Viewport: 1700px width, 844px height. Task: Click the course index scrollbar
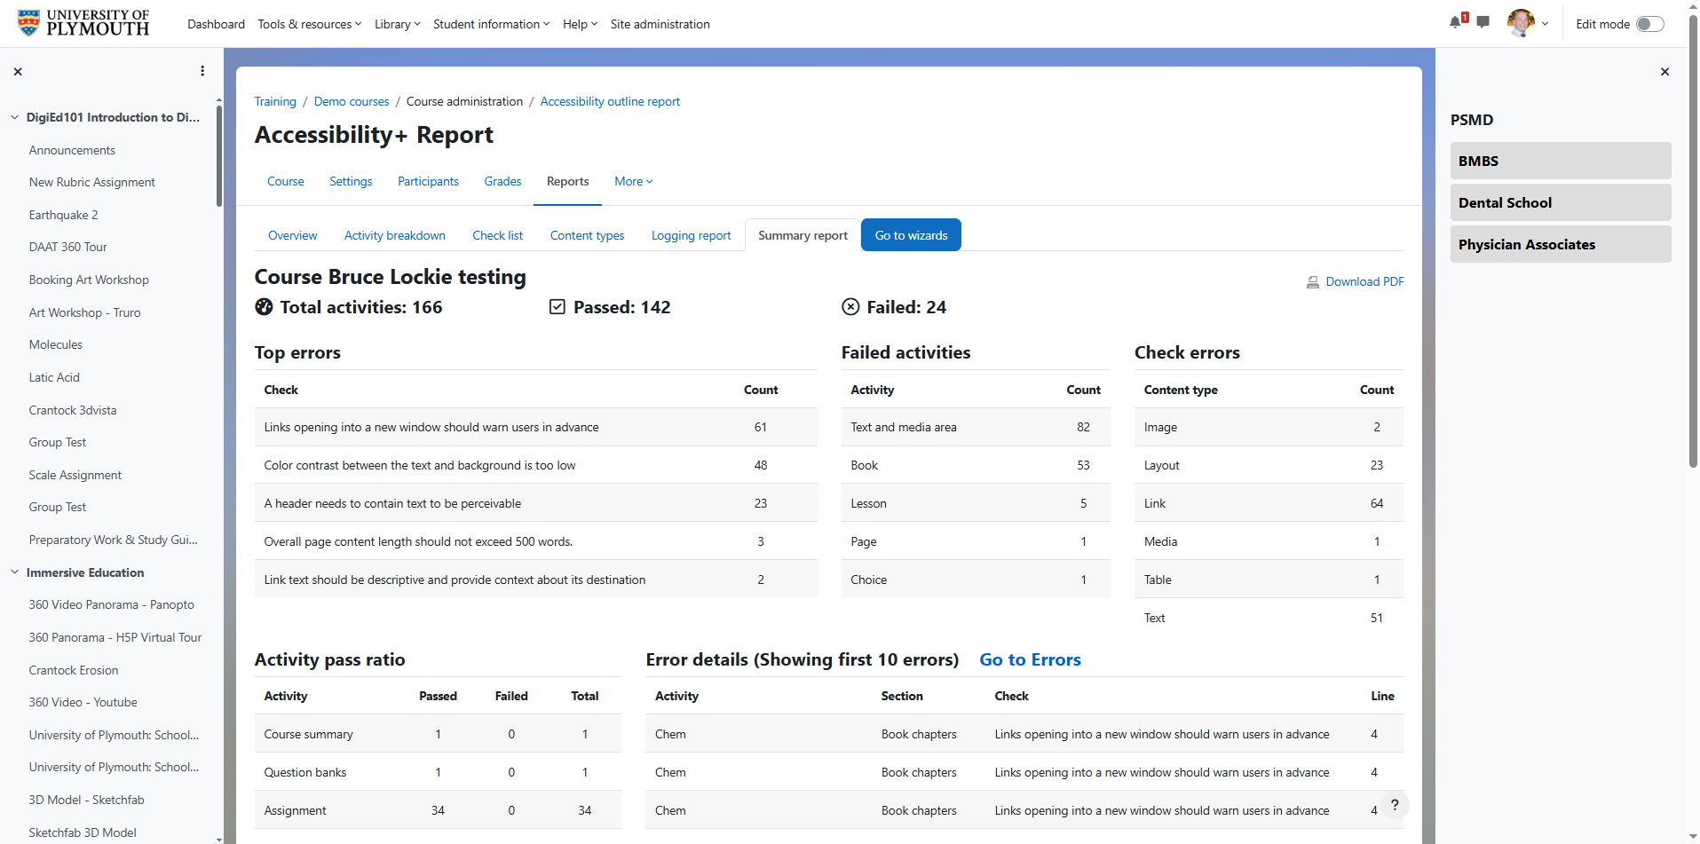[x=219, y=157]
